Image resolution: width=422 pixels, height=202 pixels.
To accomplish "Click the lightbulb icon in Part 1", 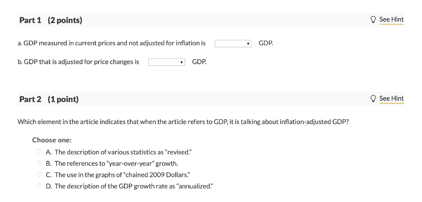I will pyautogui.click(x=373, y=20).
